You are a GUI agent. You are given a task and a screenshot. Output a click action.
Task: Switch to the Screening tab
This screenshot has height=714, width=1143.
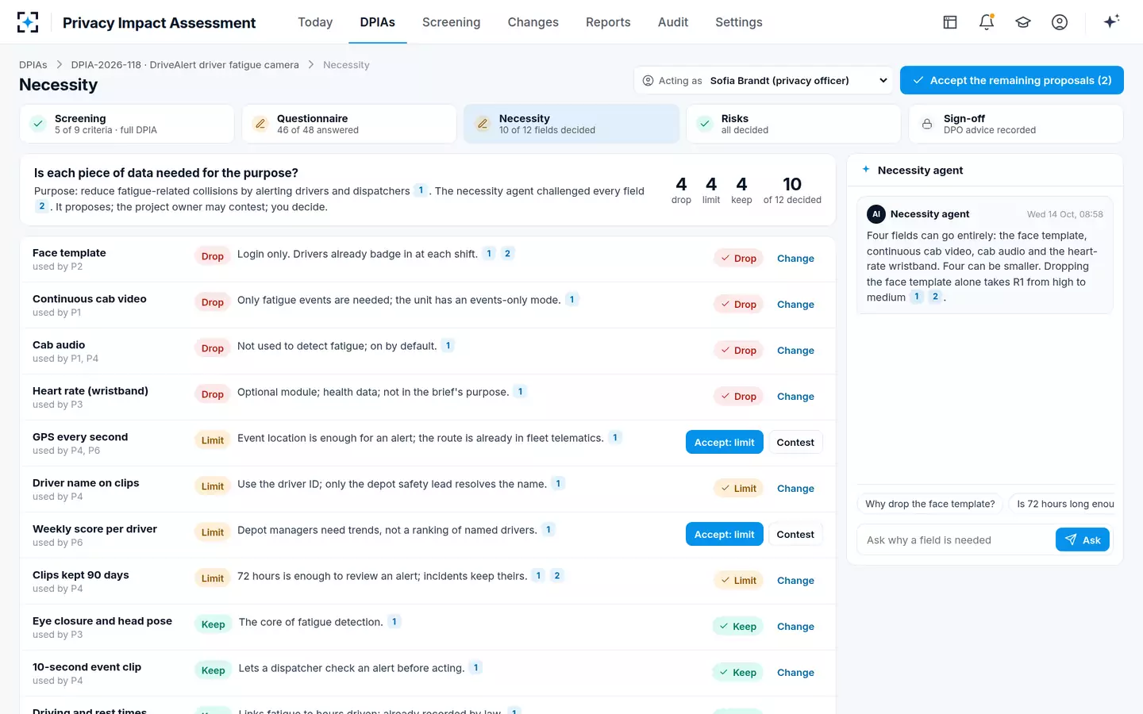pos(451,22)
